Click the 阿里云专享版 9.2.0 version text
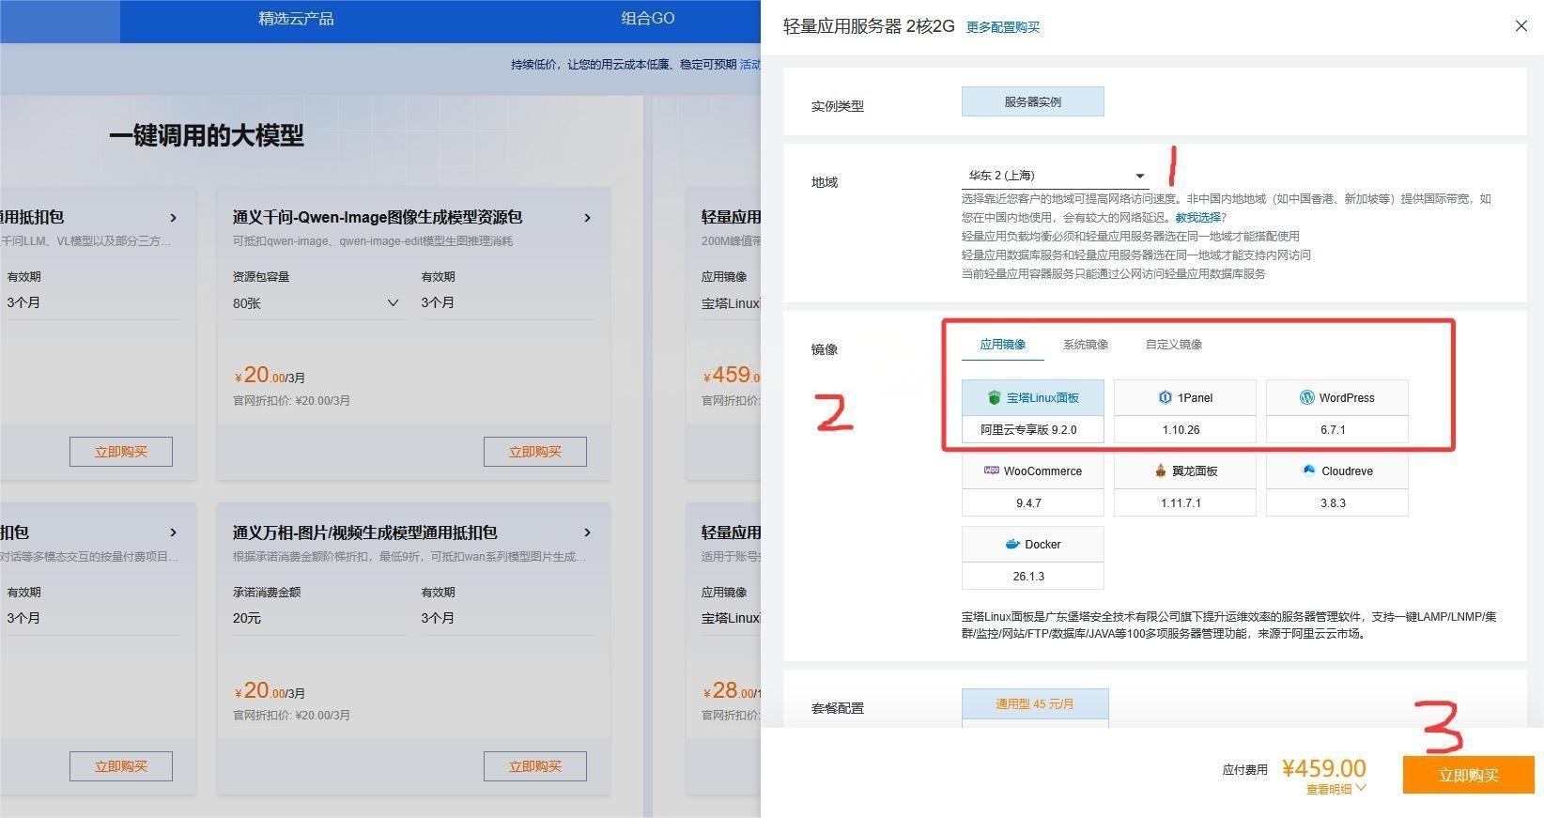 click(x=1028, y=430)
